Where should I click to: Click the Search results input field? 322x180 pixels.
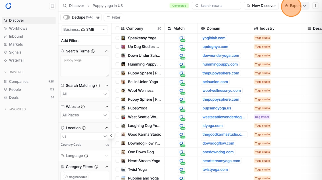point(216,6)
